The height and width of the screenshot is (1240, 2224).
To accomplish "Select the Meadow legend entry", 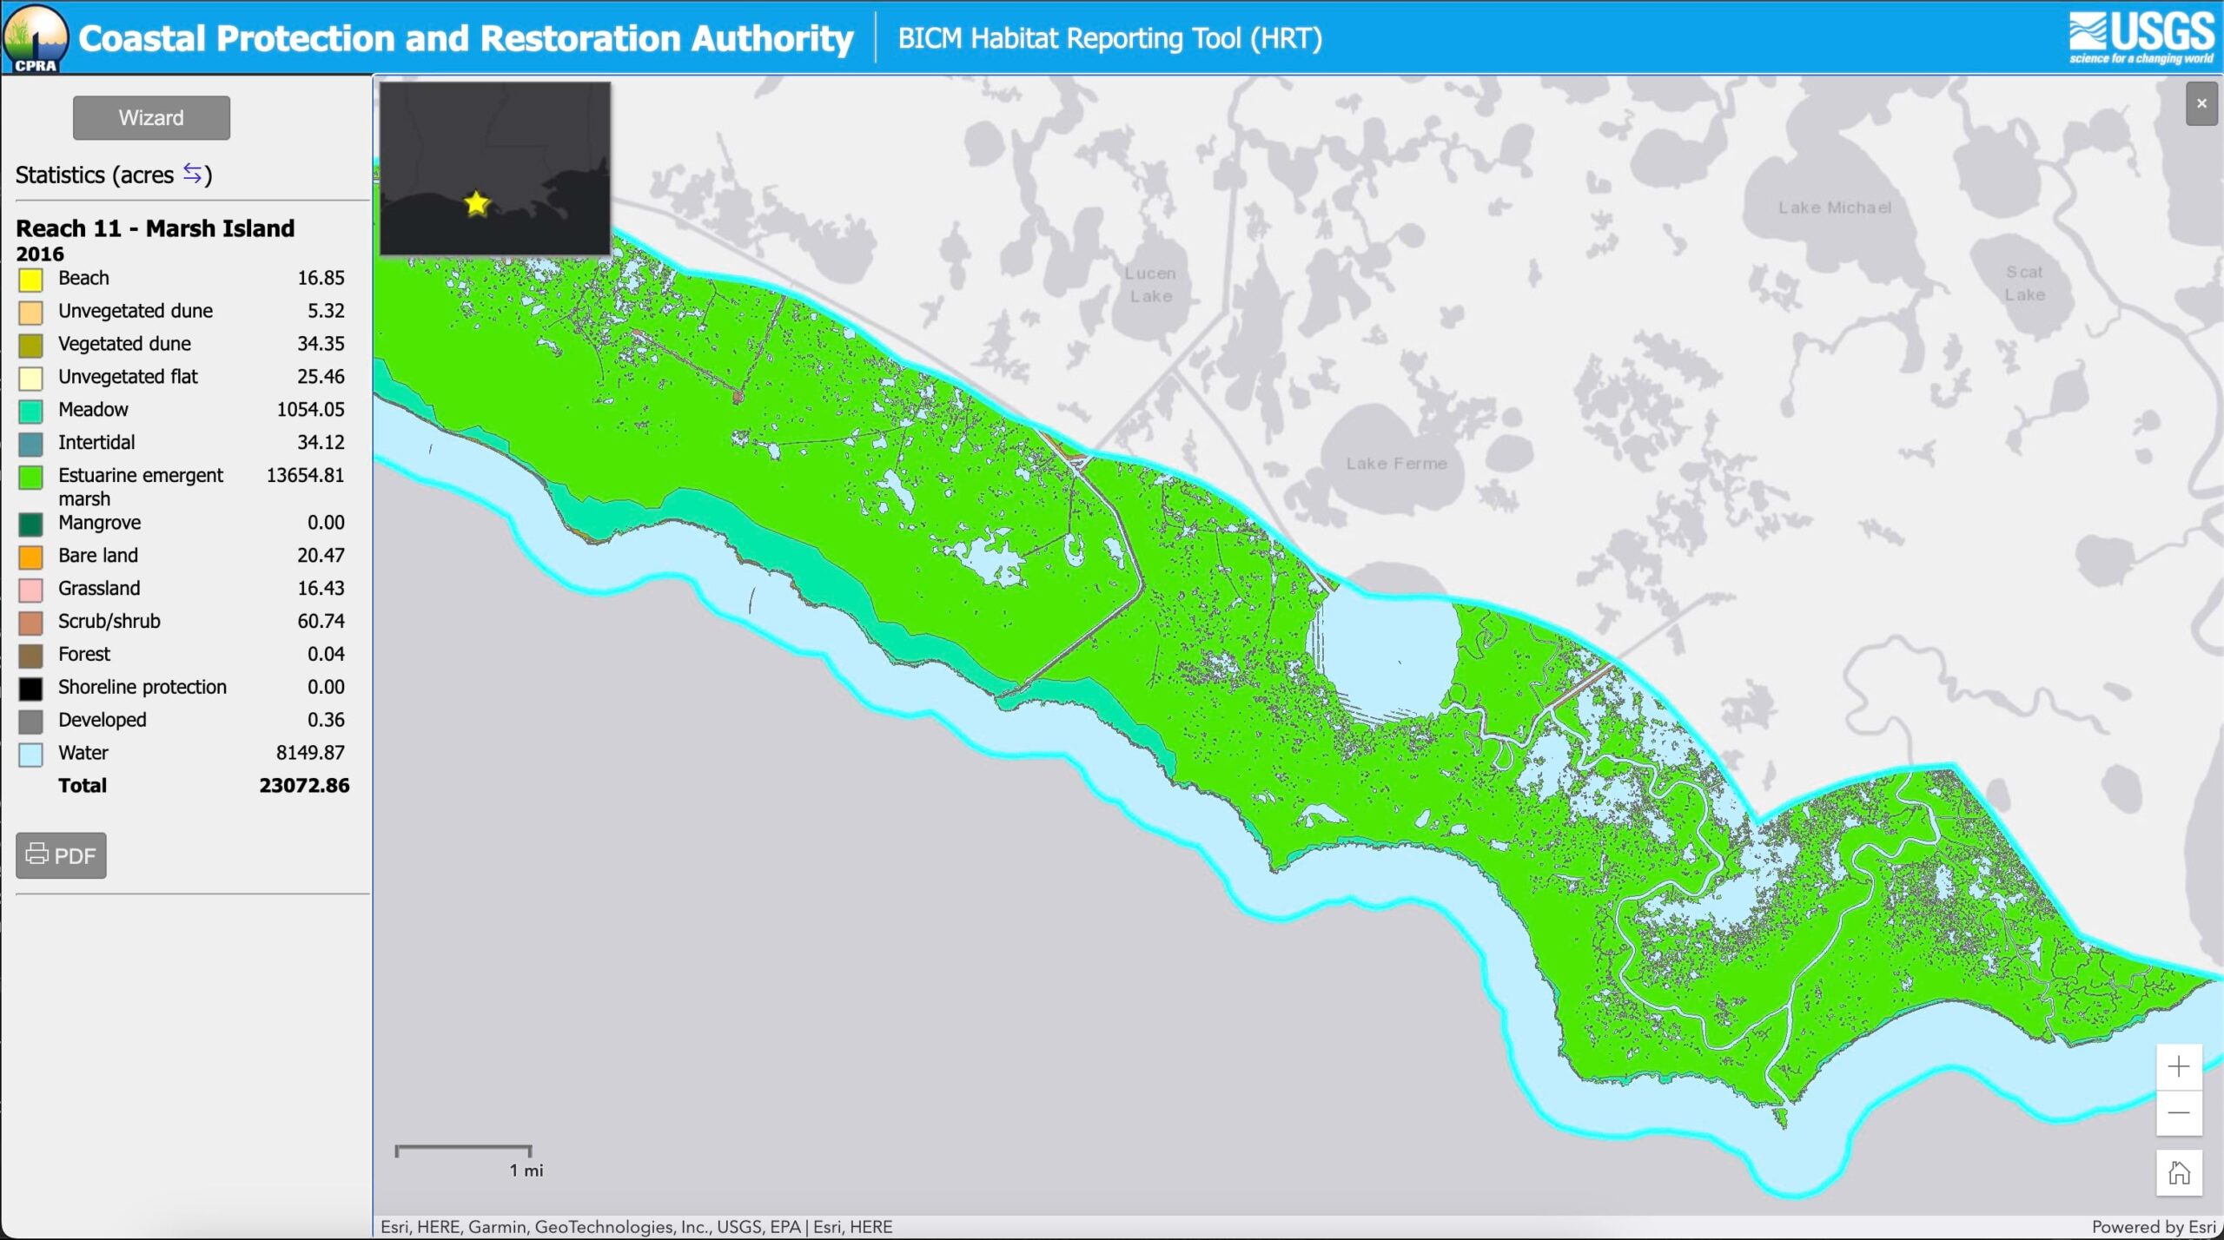I will click(x=93, y=409).
